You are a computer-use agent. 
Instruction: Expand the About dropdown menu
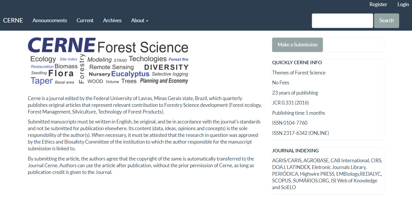coord(140,20)
